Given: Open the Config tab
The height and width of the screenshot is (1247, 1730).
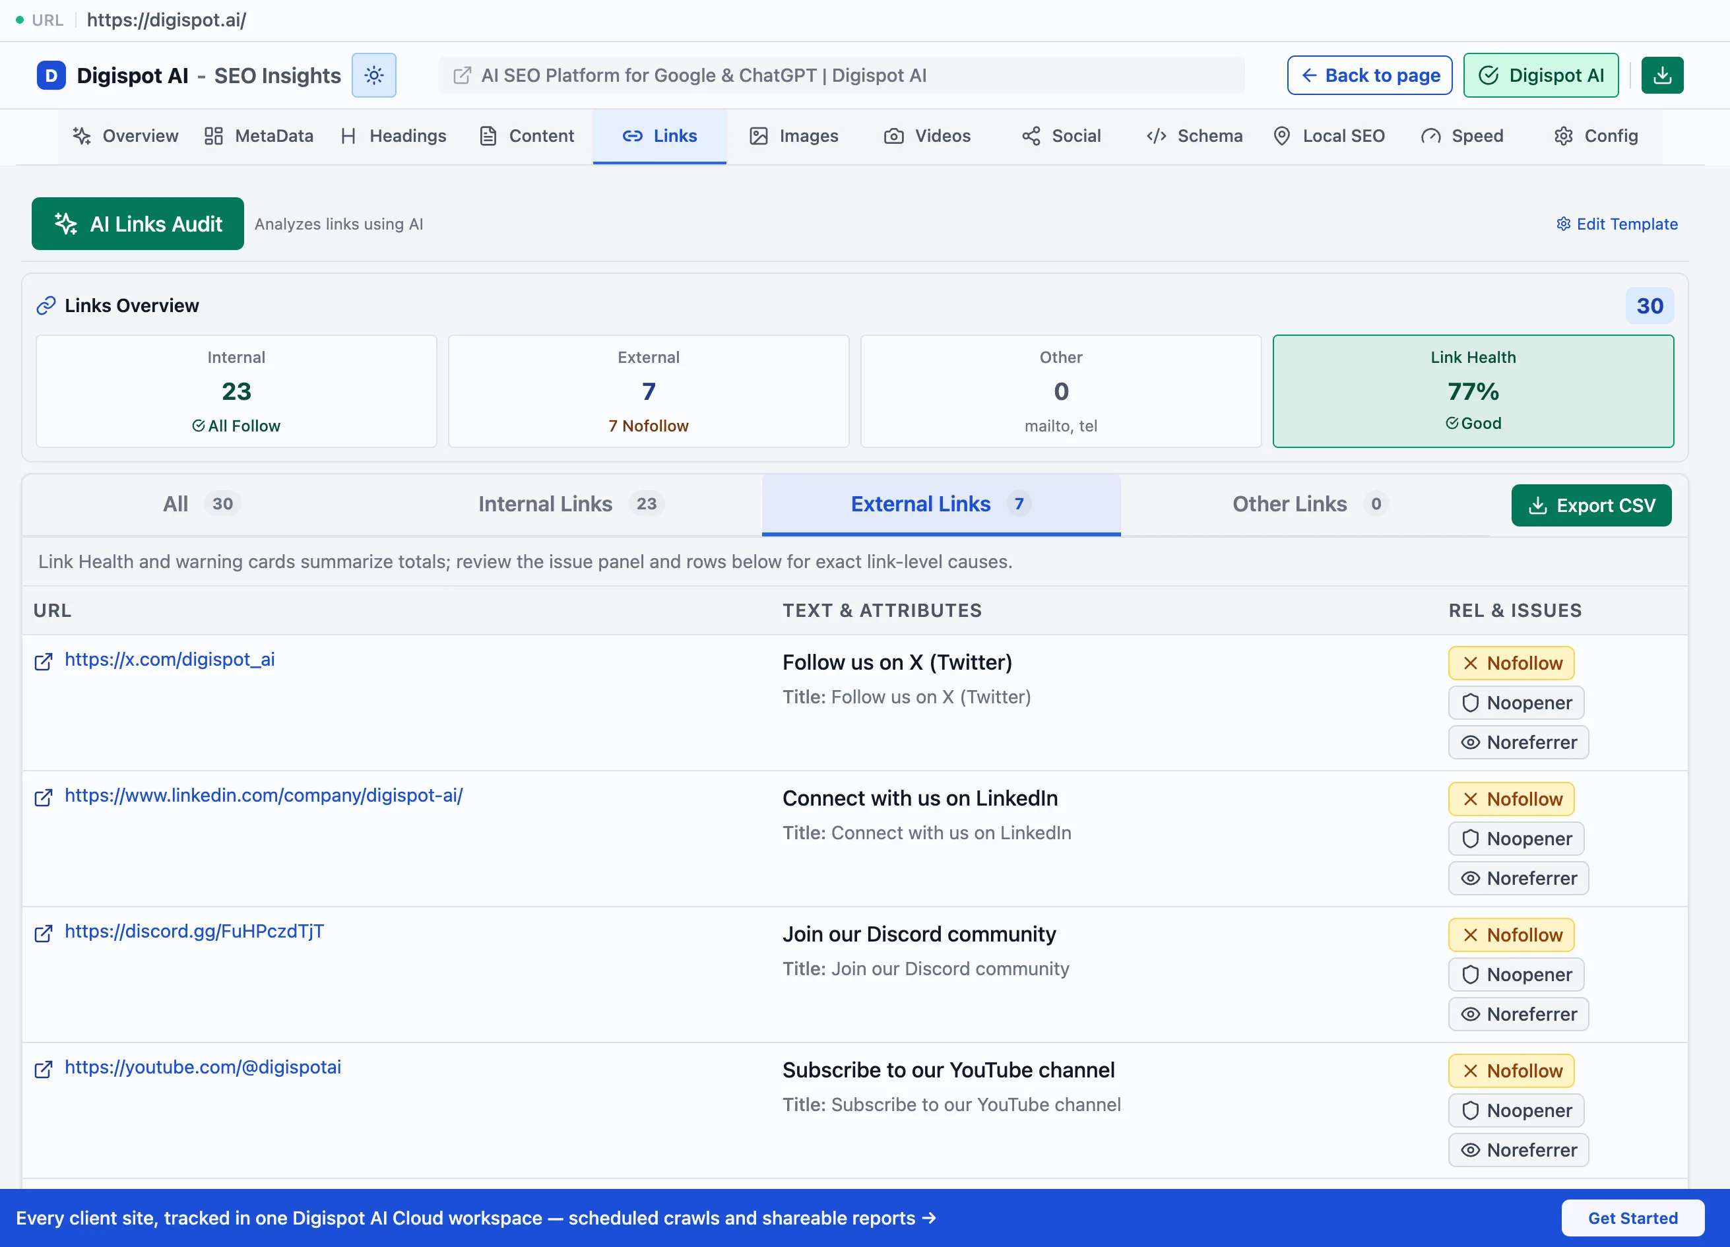Looking at the screenshot, I should click(1596, 136).
